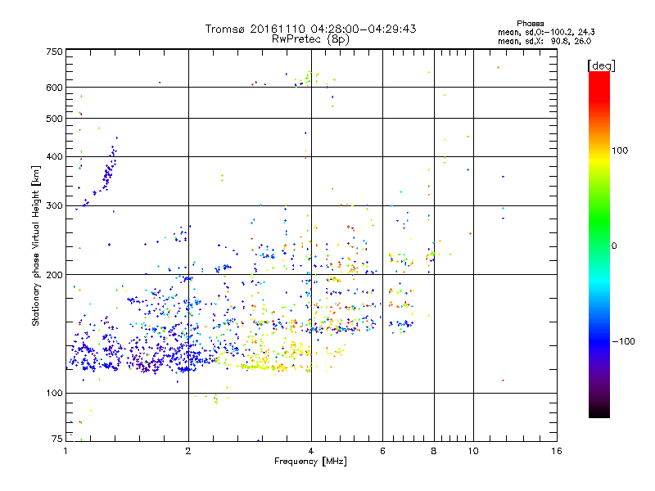Viewport: 655px width, 491px height.
Task: Click x-axis tick label '8'
Action: pyautogui.click(x=434, y=451)
